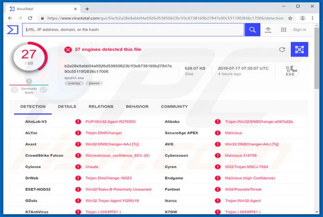The width and height of the screenshot is (323, 217).
Task: Click Malicious (high Confidence) Endgame result
Action: coord(250,178)
